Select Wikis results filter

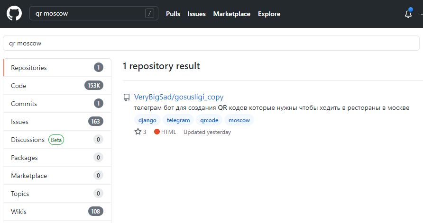point(57,212)
